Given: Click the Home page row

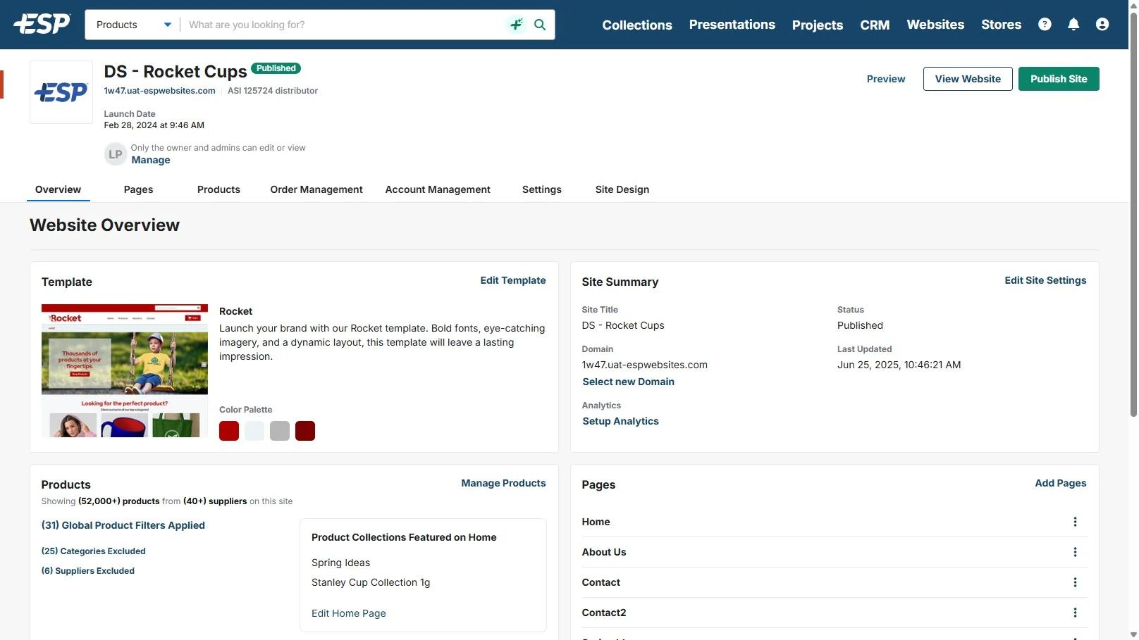Looking at the screenshot, I should tap(835, 522).
